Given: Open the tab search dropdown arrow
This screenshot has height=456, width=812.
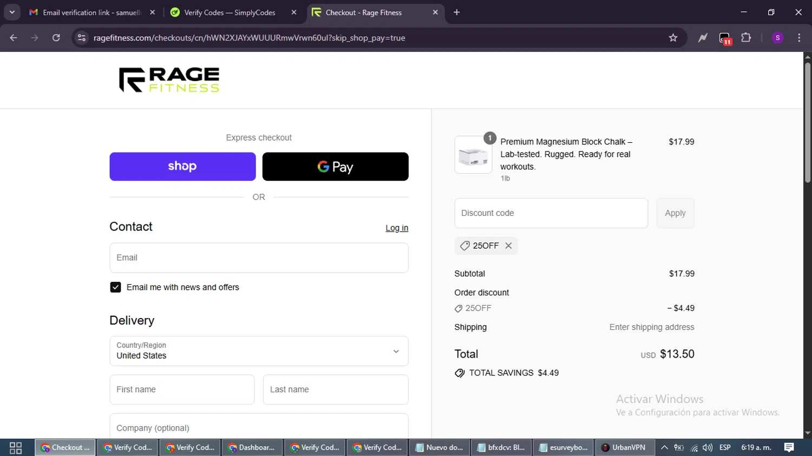Looking at the screenshot, I should point(12,12).
